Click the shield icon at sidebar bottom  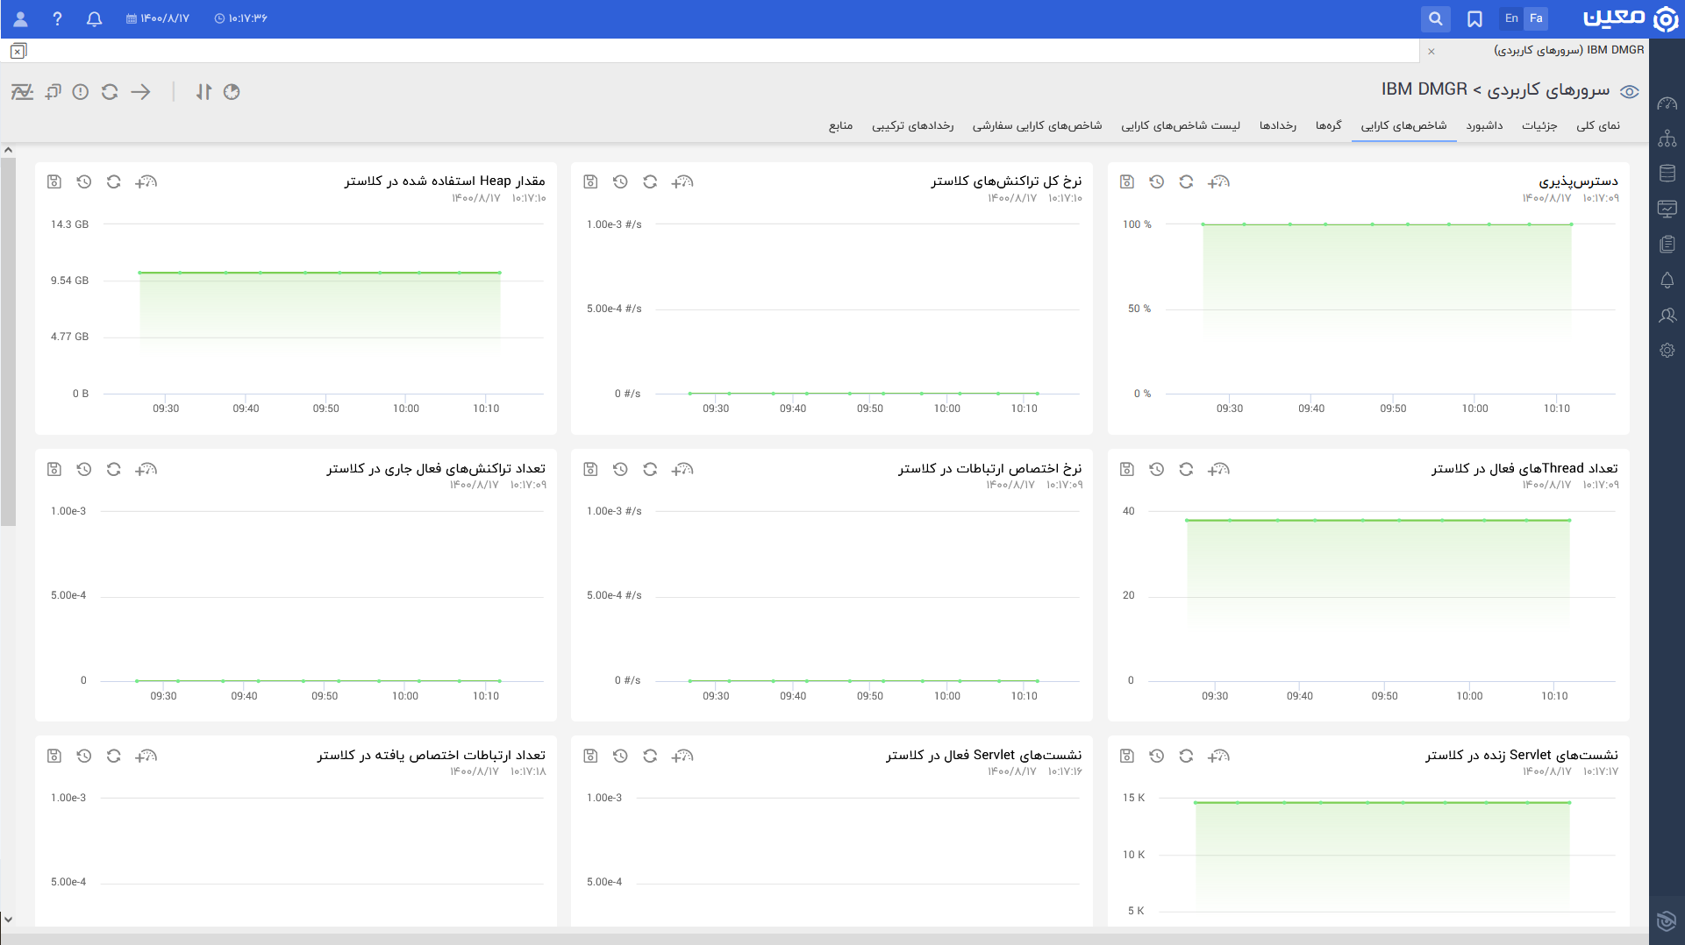point(1667,920)
